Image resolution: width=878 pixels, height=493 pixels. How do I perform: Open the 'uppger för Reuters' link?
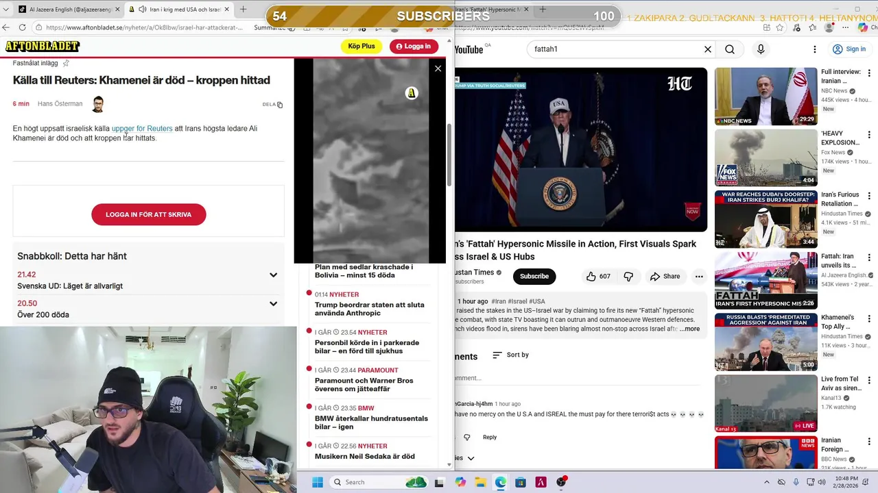click(x=142, y=129)
